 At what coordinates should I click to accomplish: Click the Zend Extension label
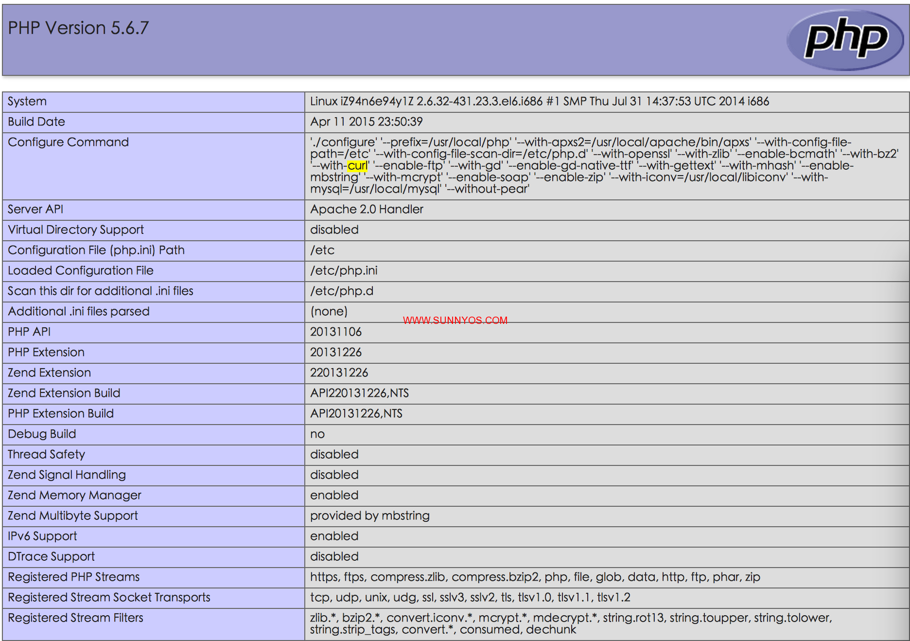pyautogui.click(x=50, y=373)
